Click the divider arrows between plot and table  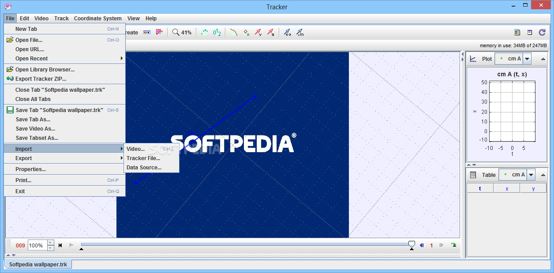click(x=471, y=165)
